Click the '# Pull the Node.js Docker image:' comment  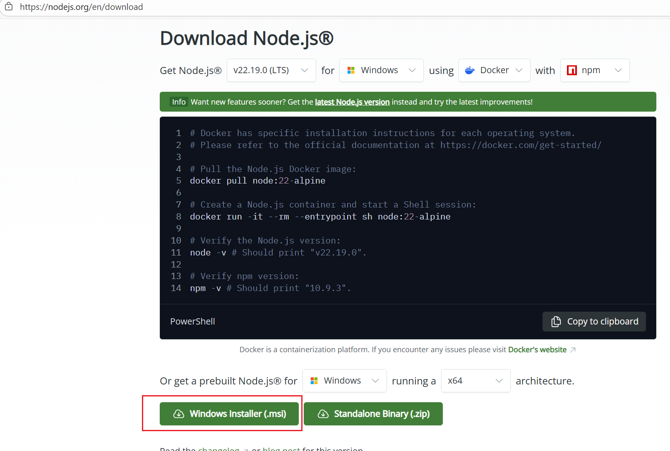point(273,169)
